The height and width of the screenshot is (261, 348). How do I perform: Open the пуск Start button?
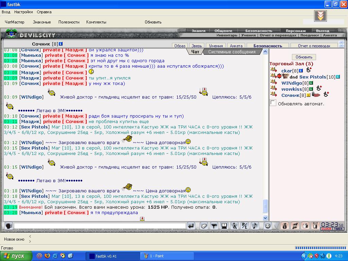point(16,256)
